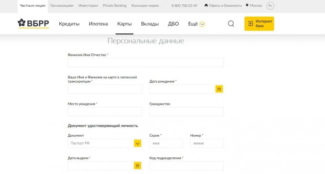Click the Гражданство input field
Image resolution: width=325 pixels, height=174 pixels.
(x=186, y=111)
